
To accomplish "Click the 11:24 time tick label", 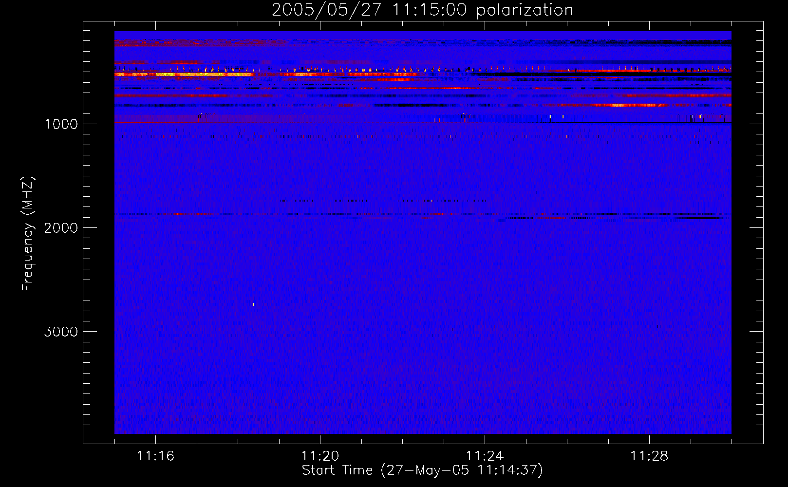I will coord(485,456).
